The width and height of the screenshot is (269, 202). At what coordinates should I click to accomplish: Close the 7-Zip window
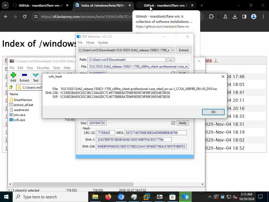click(x=199, y=61)
